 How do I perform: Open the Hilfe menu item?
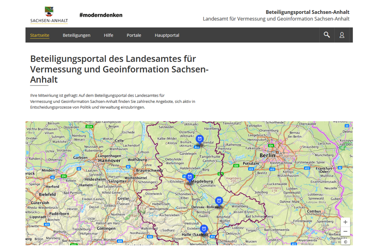click(109, 35)
